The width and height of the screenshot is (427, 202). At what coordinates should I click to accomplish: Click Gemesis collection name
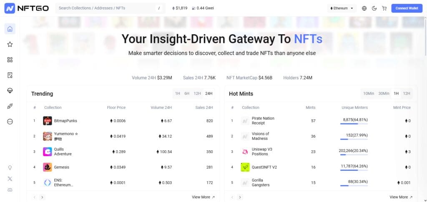[62, 167]
